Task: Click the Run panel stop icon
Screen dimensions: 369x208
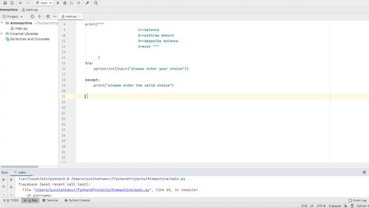Action: pyautogui.click(x=3, y=187)
